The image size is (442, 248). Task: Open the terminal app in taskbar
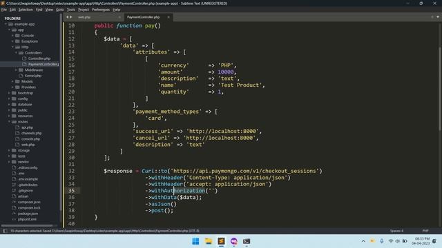[247, 241]
